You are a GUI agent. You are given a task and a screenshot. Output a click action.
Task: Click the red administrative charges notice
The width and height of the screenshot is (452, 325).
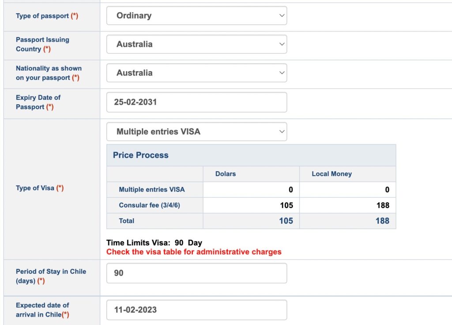[194, 252]
